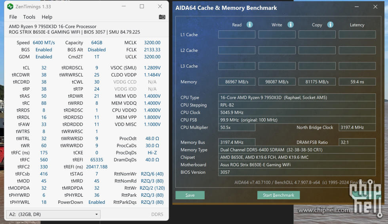
Task: Click the PowerDown Enabled value
Action: point(97,202)
